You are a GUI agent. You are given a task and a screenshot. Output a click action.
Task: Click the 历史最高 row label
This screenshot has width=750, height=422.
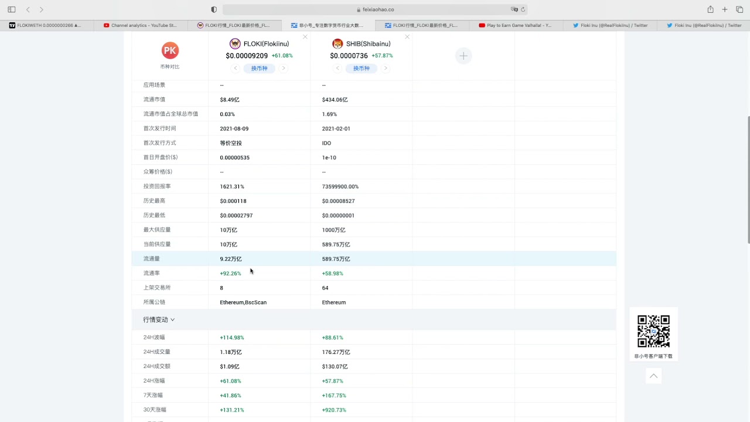[x=155, y=201]
